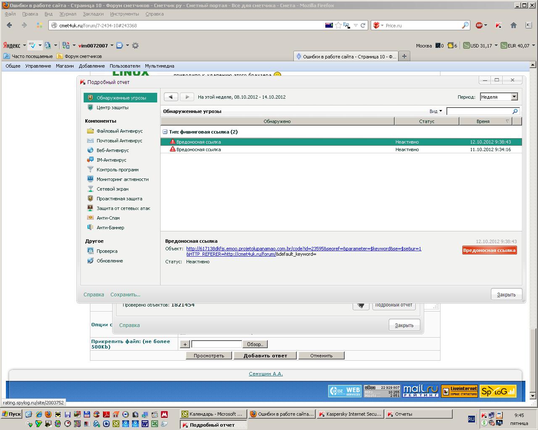538x430 pixels.
Task: Bookmark page with star icon
Action: pyautogui.click(x=338, y=25)
